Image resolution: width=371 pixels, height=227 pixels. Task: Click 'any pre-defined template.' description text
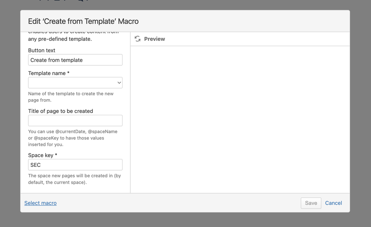[60, 39]
